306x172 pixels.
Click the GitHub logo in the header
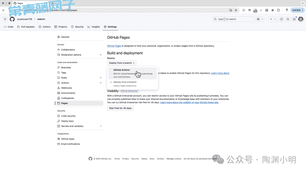[12, 19]
